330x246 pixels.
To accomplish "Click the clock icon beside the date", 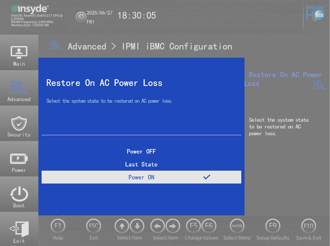I will coord(81,17).
